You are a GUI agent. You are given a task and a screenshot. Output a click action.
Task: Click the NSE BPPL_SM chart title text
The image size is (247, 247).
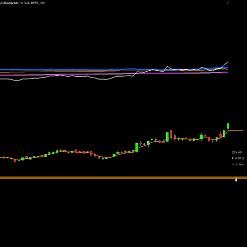[x=34, y=3]
